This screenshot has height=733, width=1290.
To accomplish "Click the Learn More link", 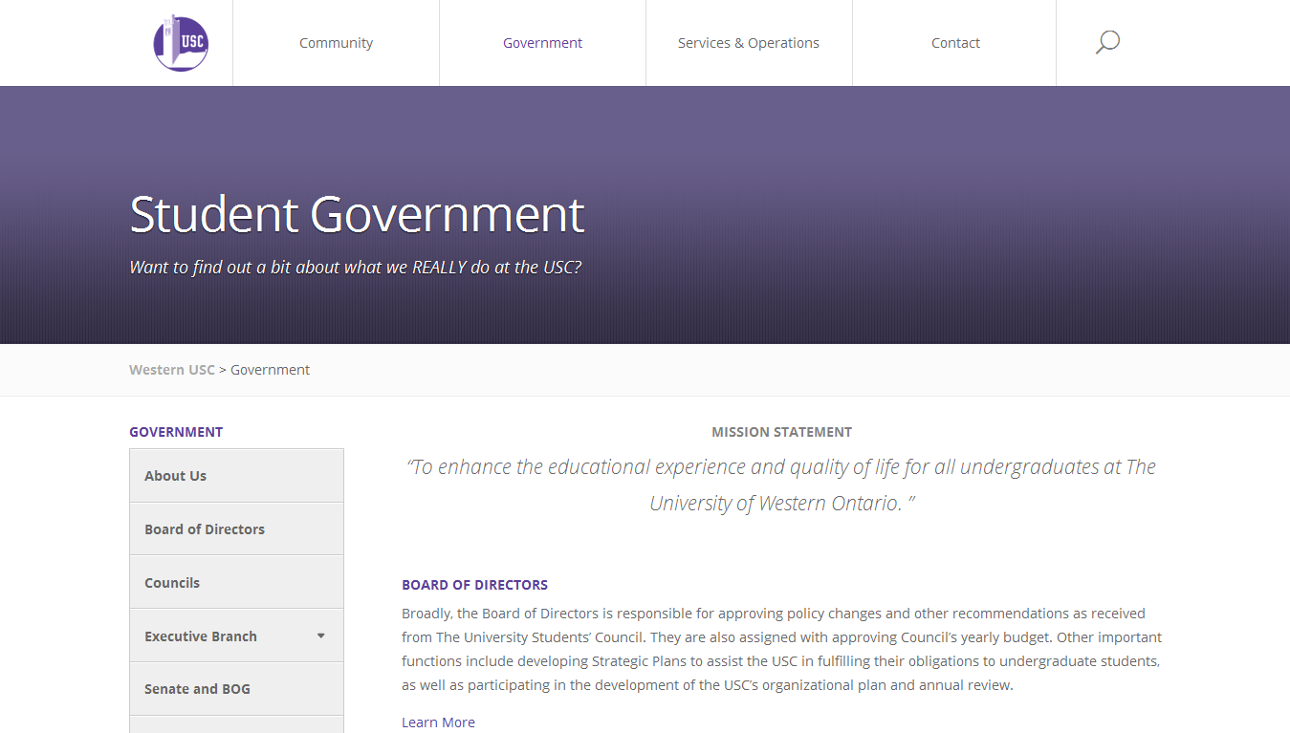I will [438, 722].
